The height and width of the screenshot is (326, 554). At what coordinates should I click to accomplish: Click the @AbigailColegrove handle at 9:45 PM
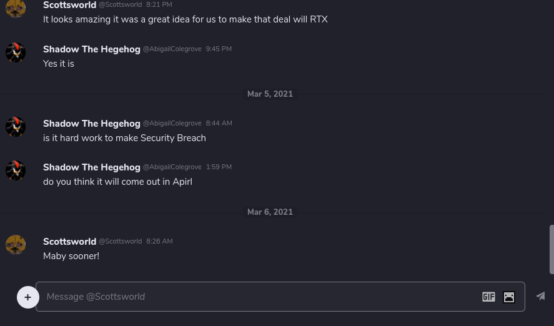point(172,49)
